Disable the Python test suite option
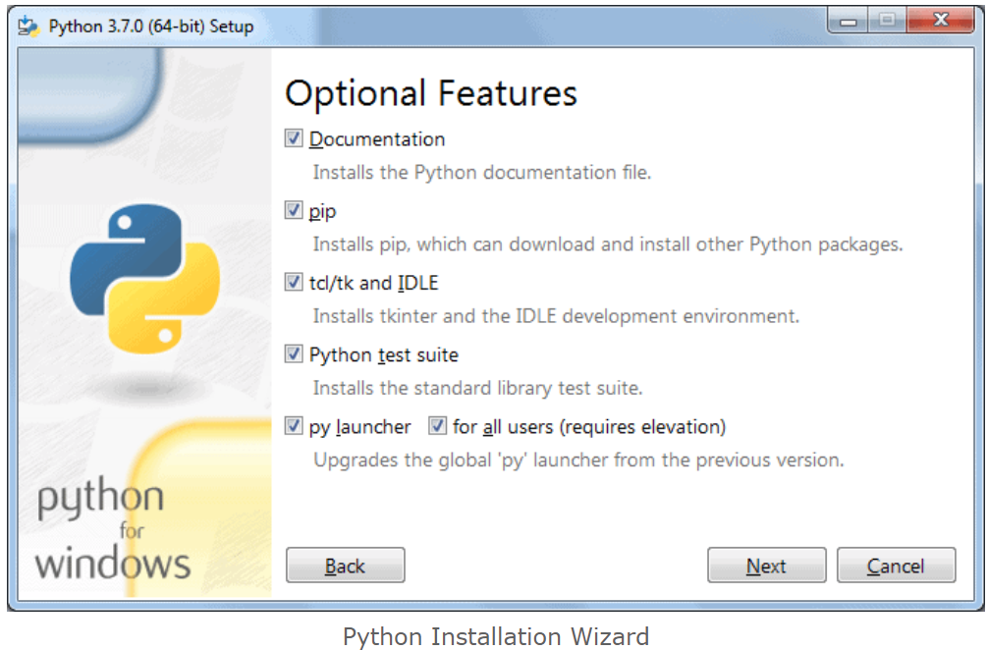Viewport: 987px width, 650px height. [x=294, y=353]
